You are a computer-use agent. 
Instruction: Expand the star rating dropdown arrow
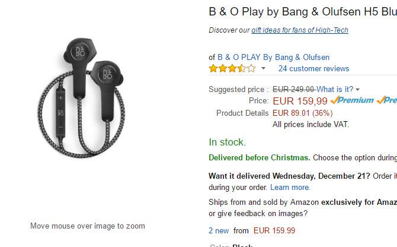(x=263, y=68)
